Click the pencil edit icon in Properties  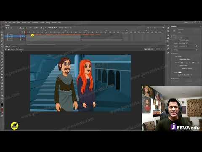pyautogui.click(x=197, y=46)
